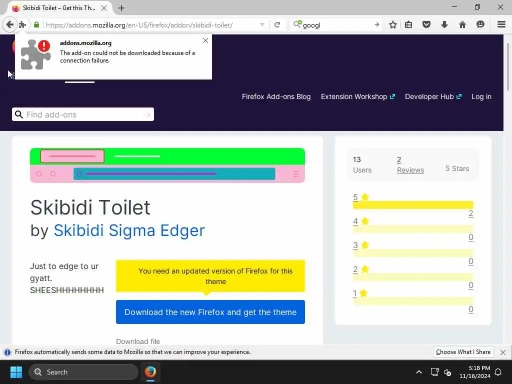Click the theme preview banner image

tap(167, 165)
